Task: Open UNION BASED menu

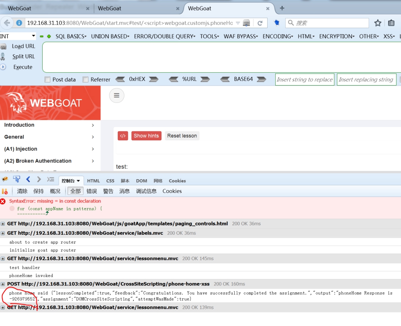Action: 110,36
